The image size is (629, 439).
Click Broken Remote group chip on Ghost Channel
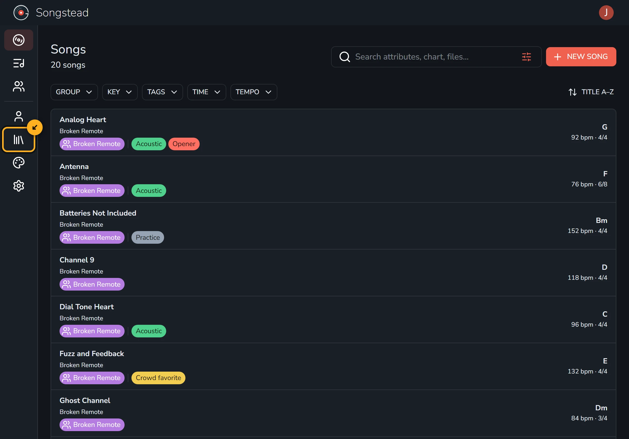click(92, 425)
